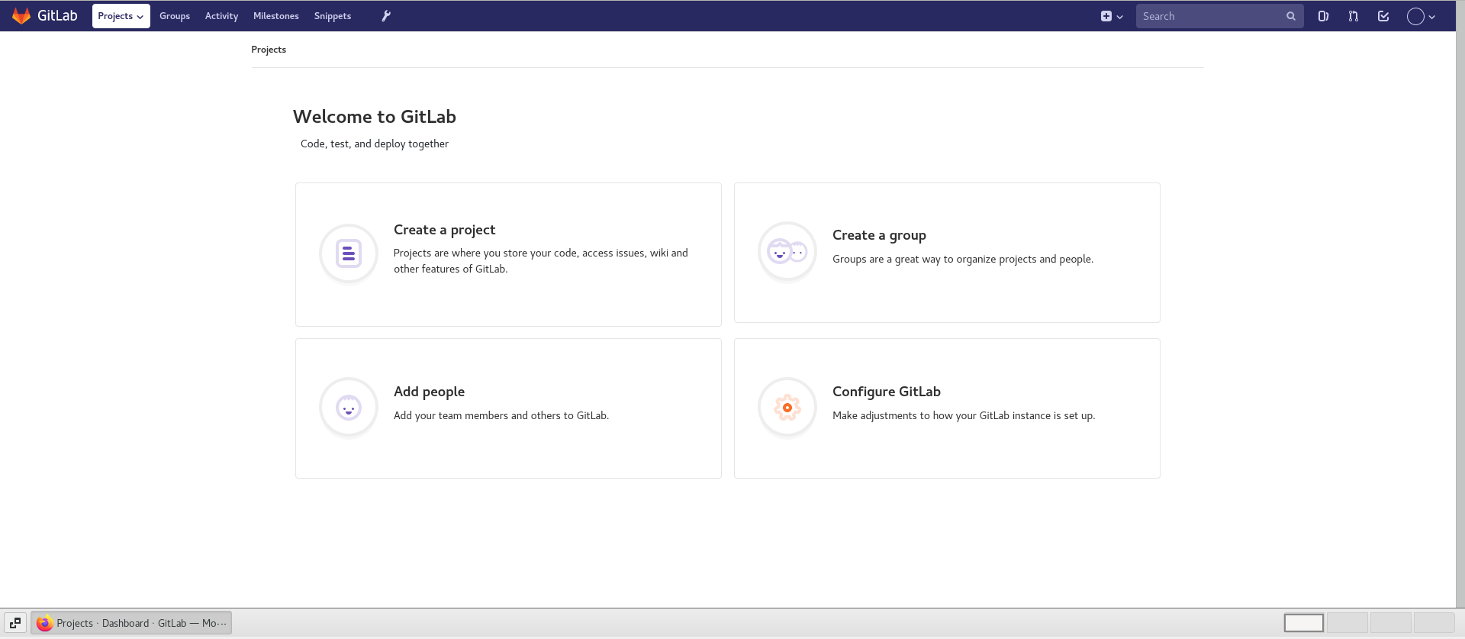
Task: Open Milestones in top navigation
Action: pos(276,16)
